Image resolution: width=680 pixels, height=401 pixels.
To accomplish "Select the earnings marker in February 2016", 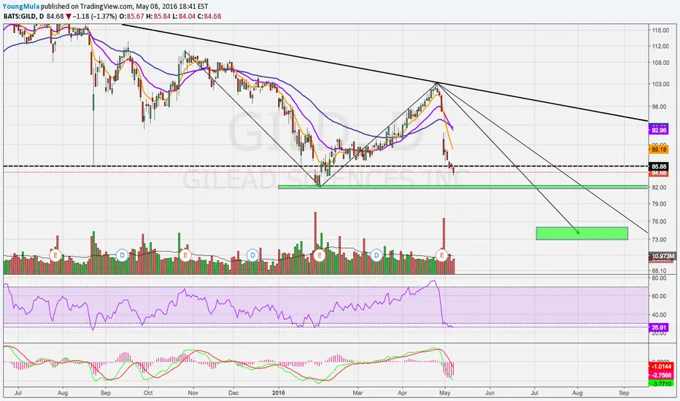I will pyautogui.click(x=319, y=255).
